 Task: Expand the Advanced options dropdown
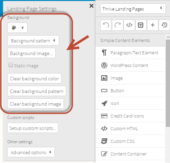pos(31,152)
